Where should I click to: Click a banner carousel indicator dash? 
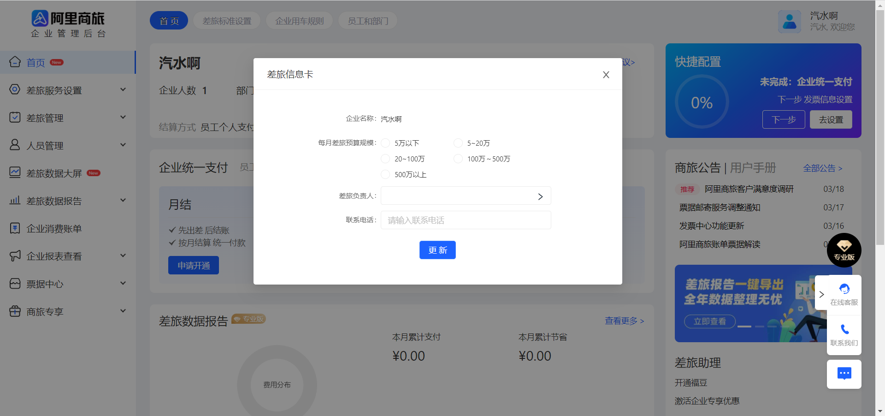[x=744, y=326]
